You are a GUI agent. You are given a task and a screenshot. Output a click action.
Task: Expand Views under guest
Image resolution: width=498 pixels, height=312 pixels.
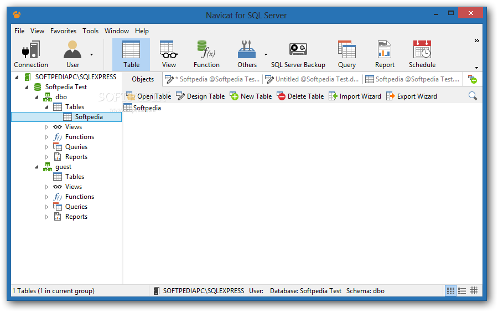tap(46, 187)
